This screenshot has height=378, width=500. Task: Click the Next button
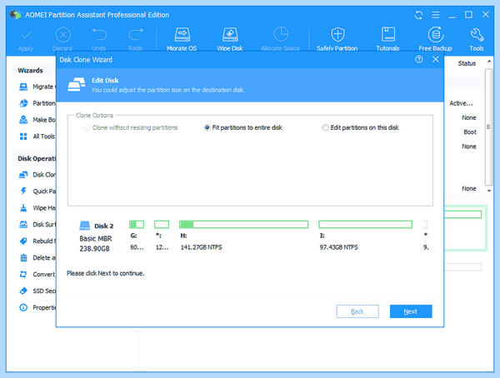click(x=411, y=311)
